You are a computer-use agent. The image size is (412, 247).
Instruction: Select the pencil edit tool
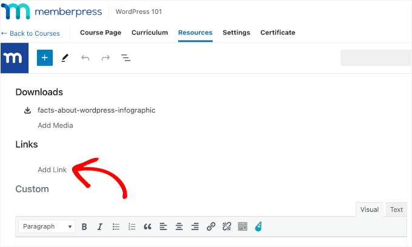[65, 58]
